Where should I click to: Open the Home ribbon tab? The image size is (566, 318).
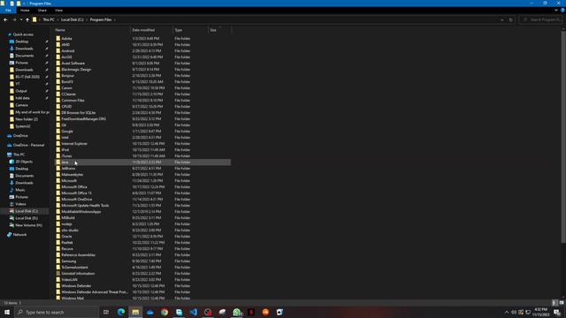[x=25, y=11]
